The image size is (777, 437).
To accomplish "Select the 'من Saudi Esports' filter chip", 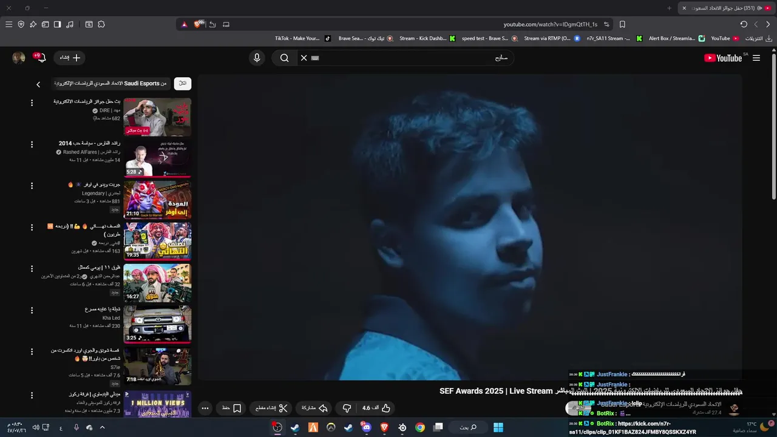I will click(109, 83).
